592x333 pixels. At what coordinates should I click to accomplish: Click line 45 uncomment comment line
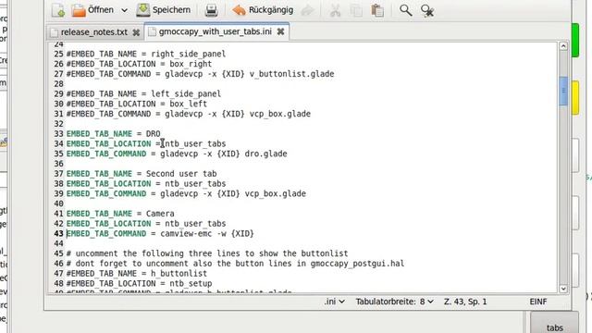point(207,253)
